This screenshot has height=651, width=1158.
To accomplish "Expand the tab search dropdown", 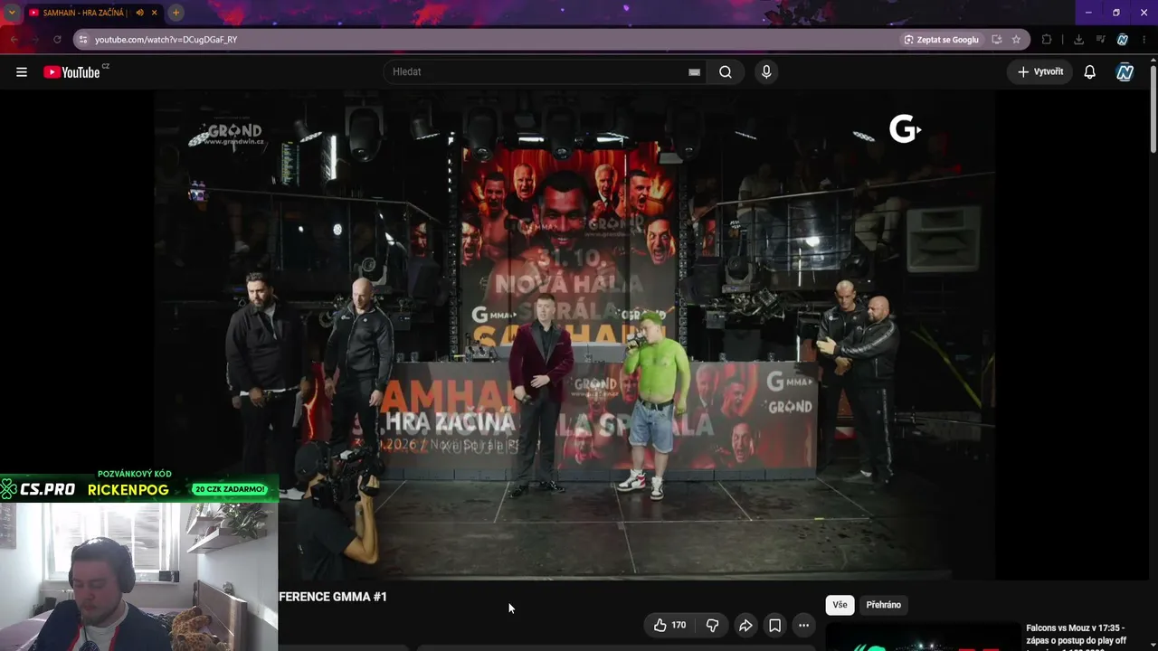I will tap(12, 13).
